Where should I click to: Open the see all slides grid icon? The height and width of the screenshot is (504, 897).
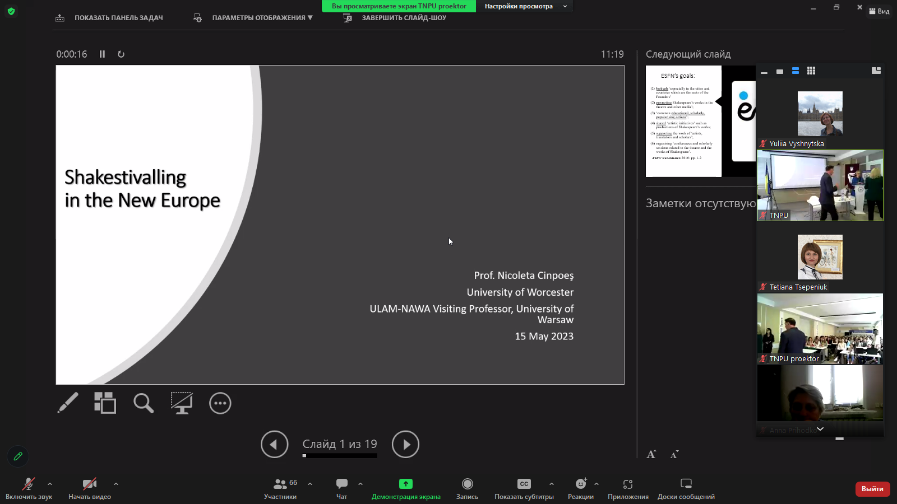(x=105, y=403)
